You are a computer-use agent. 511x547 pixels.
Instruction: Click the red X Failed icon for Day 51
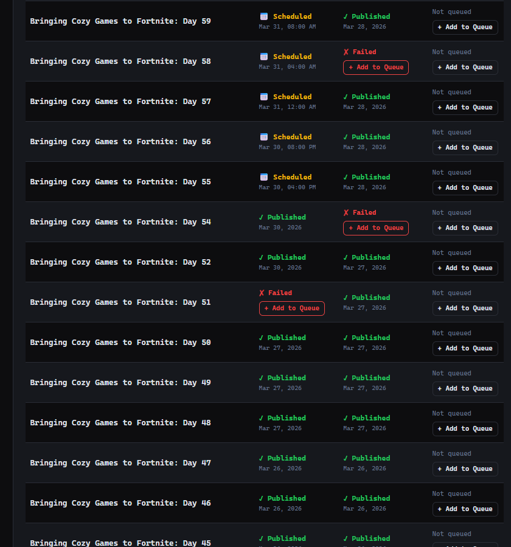[x=262, y=293]
